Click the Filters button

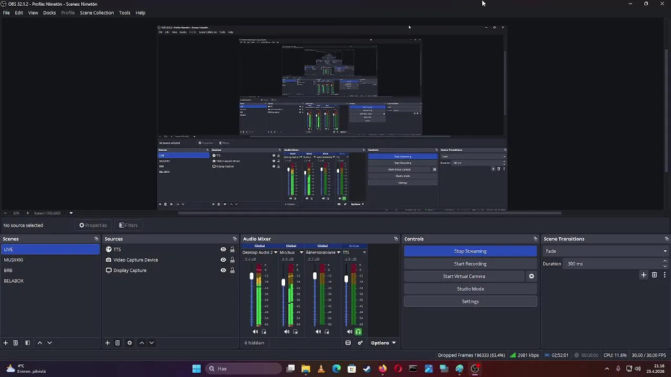(x=128, y=225)
